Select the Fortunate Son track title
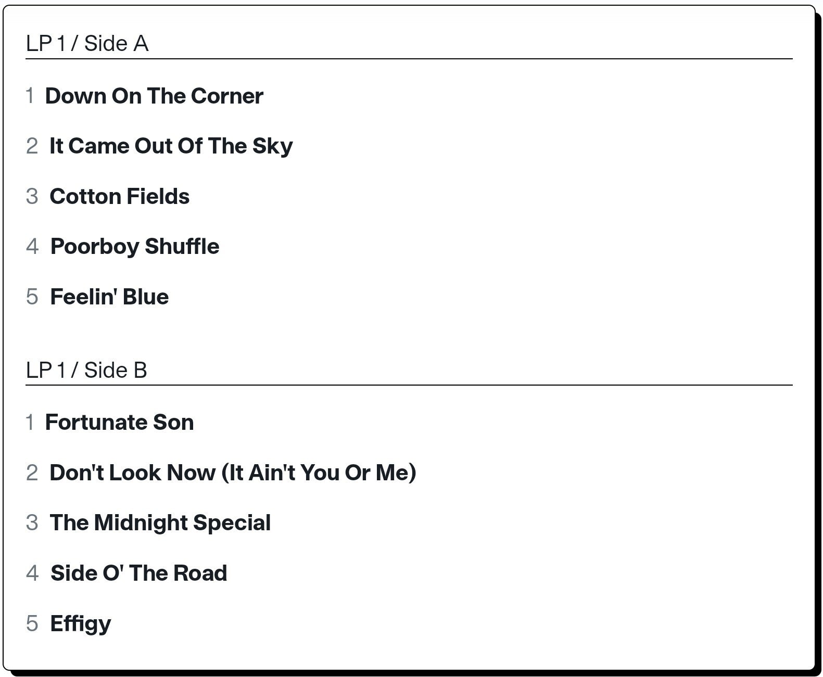 click(x=119, y=423)
